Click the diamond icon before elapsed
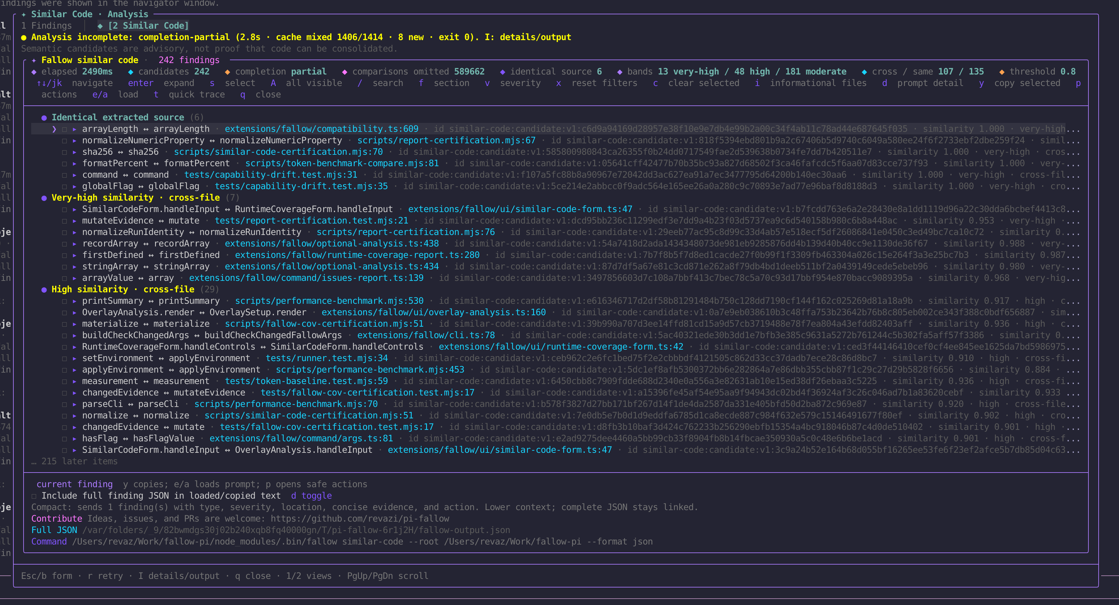 pyautogui.click(x=34, y=72)
